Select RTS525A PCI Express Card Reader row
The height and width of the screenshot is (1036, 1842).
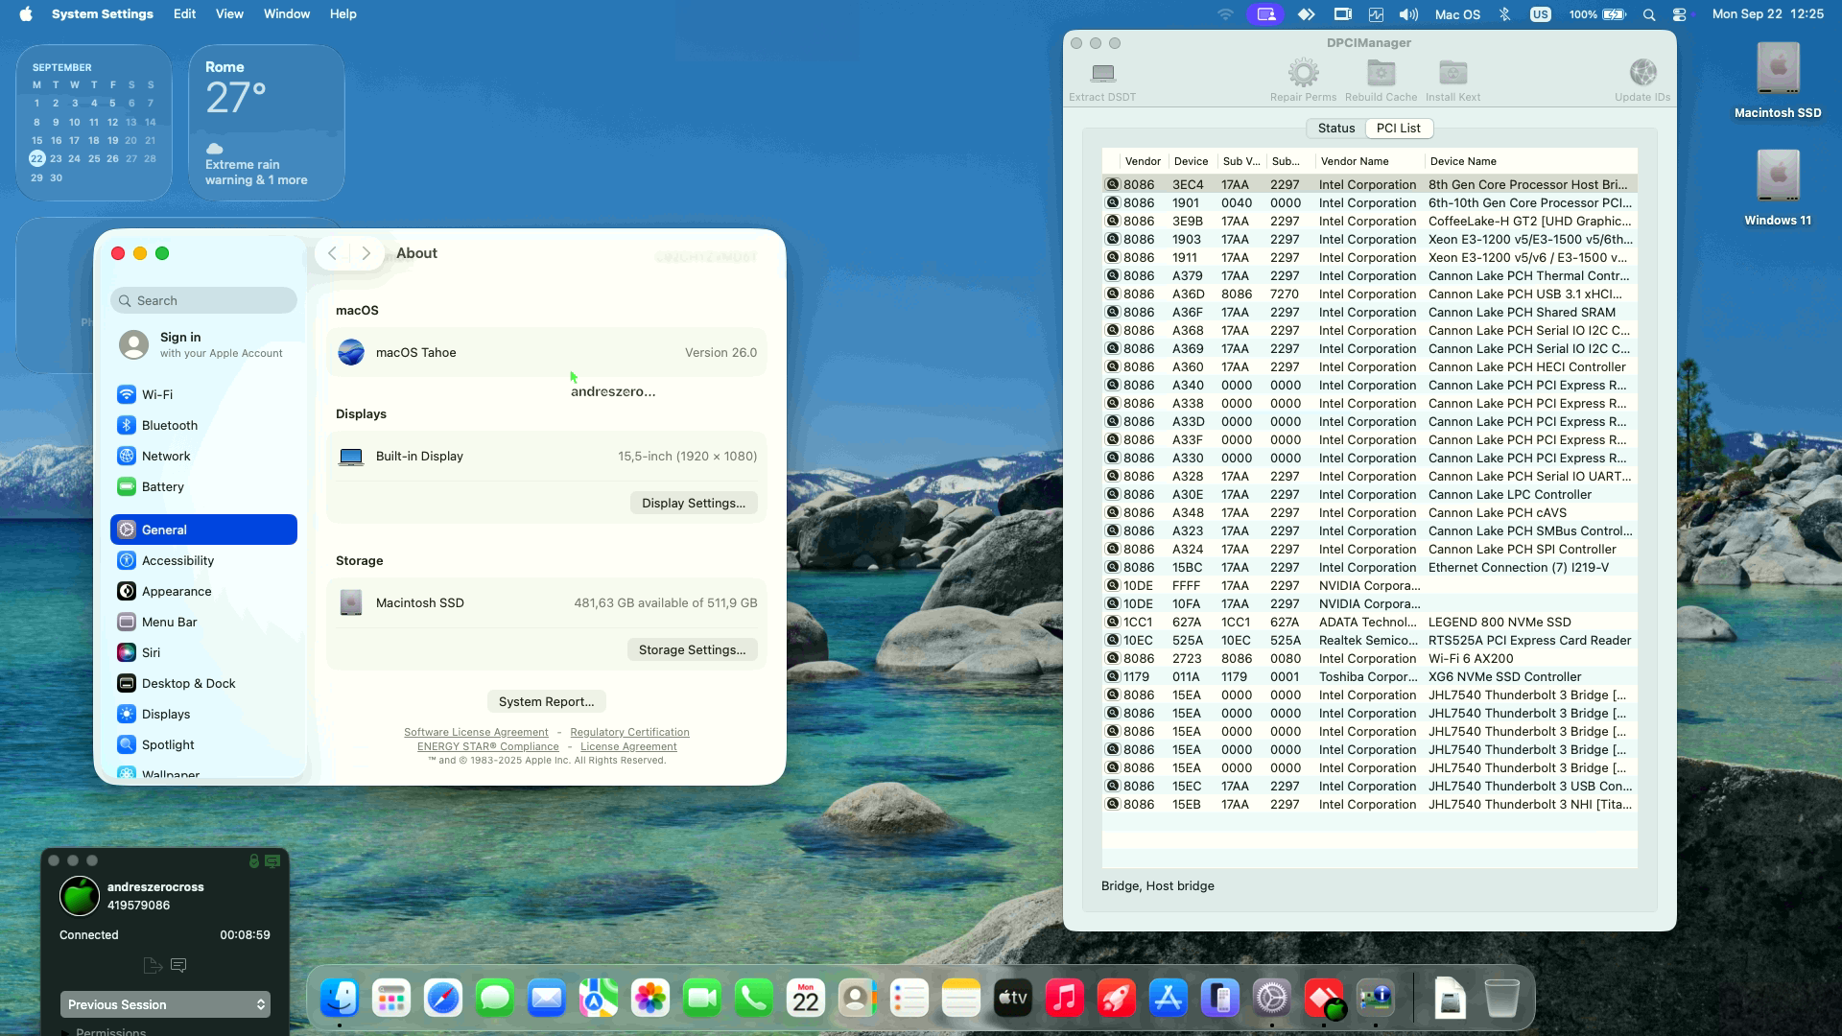(1369, 640)
